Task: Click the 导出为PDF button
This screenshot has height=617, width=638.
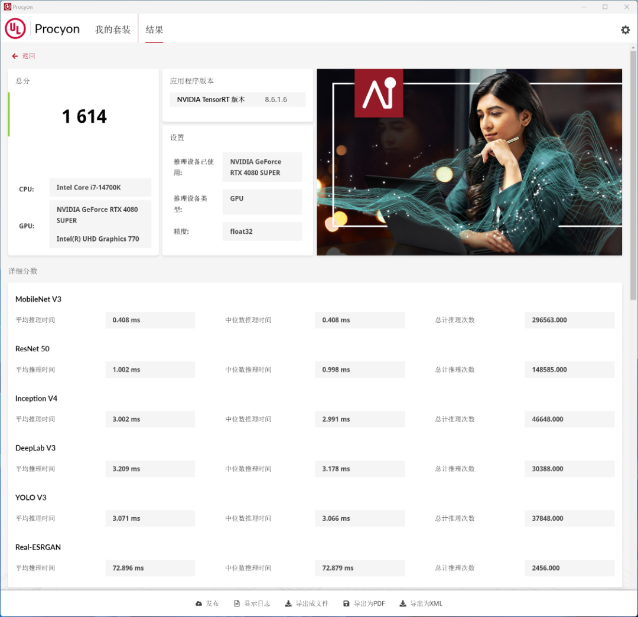Action: point(364,603)
